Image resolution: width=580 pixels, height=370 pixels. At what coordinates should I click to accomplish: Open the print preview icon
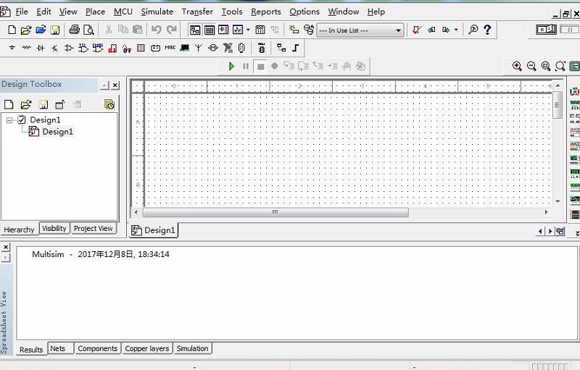click(x=88, y=30)
